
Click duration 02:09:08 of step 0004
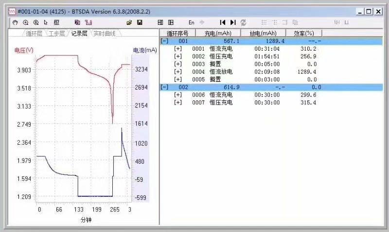pyautogui.click(x=267, y=72)
